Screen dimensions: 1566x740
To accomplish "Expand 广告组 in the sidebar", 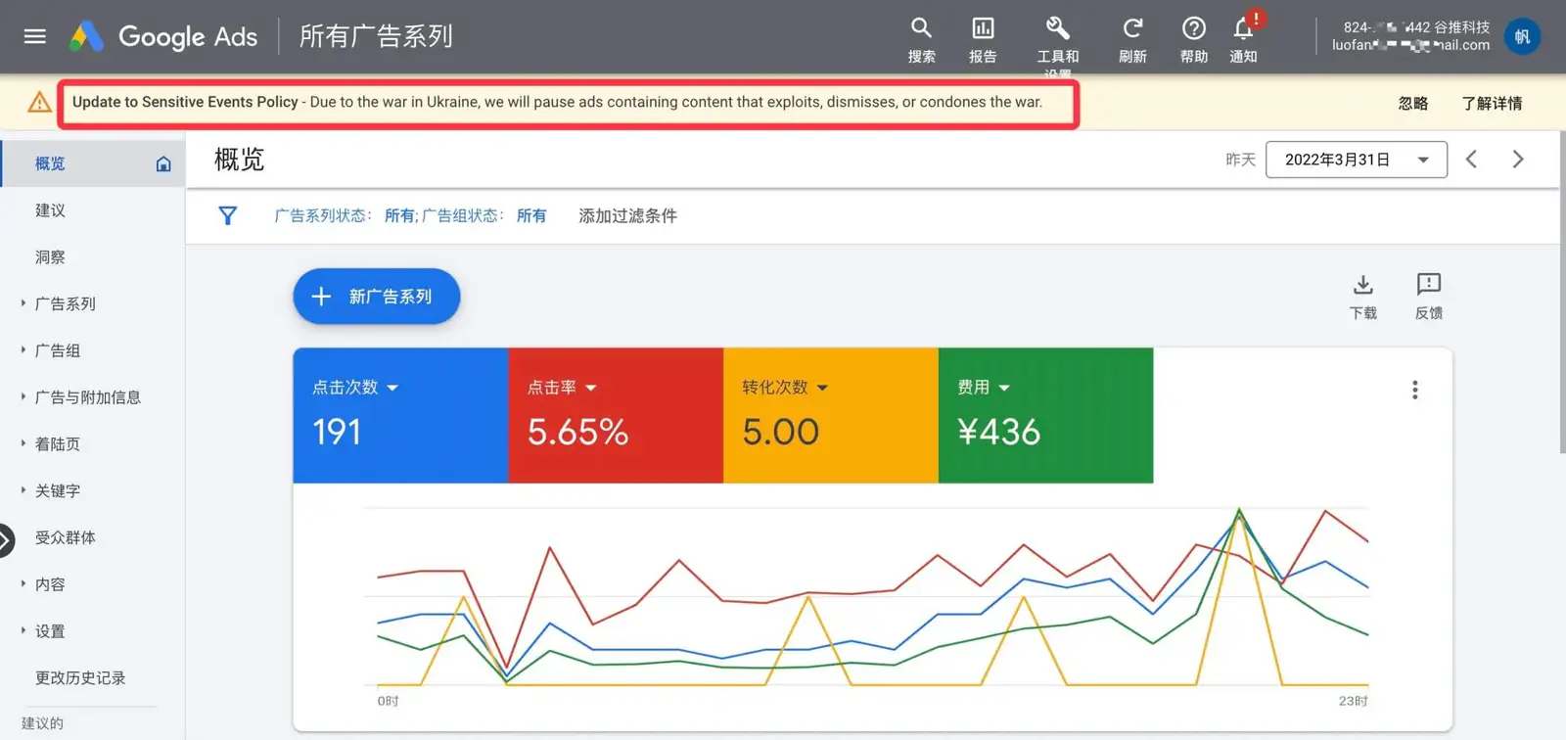I will point(23,350).
